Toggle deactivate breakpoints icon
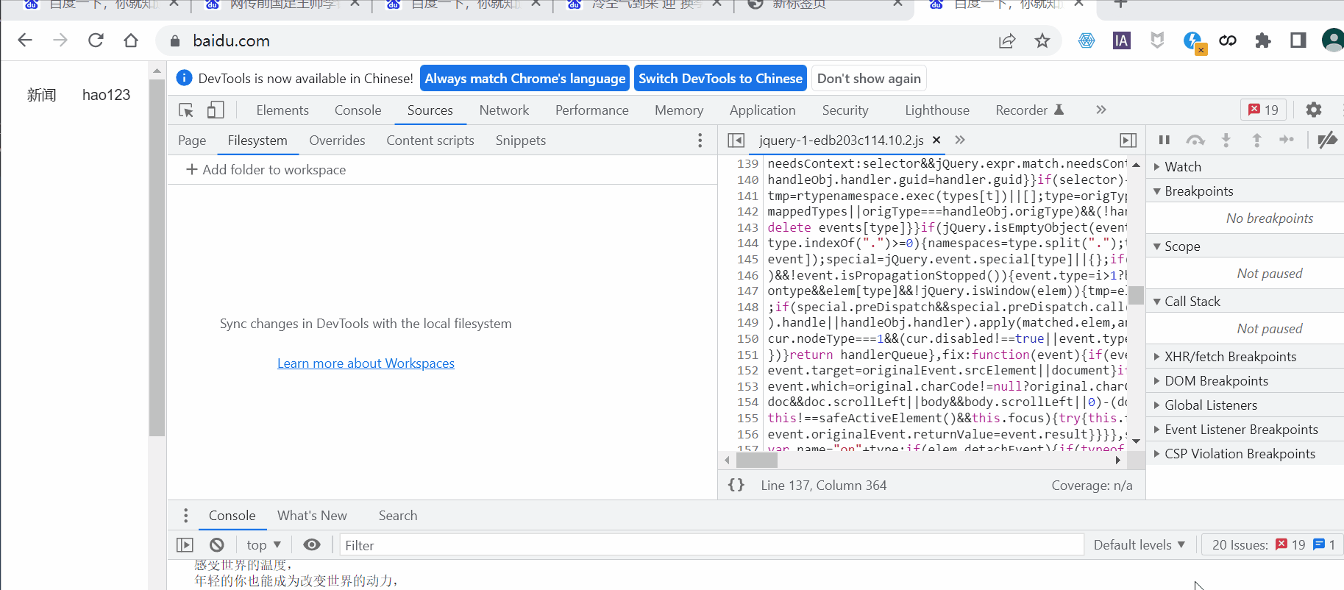 tap(1328, 140)
